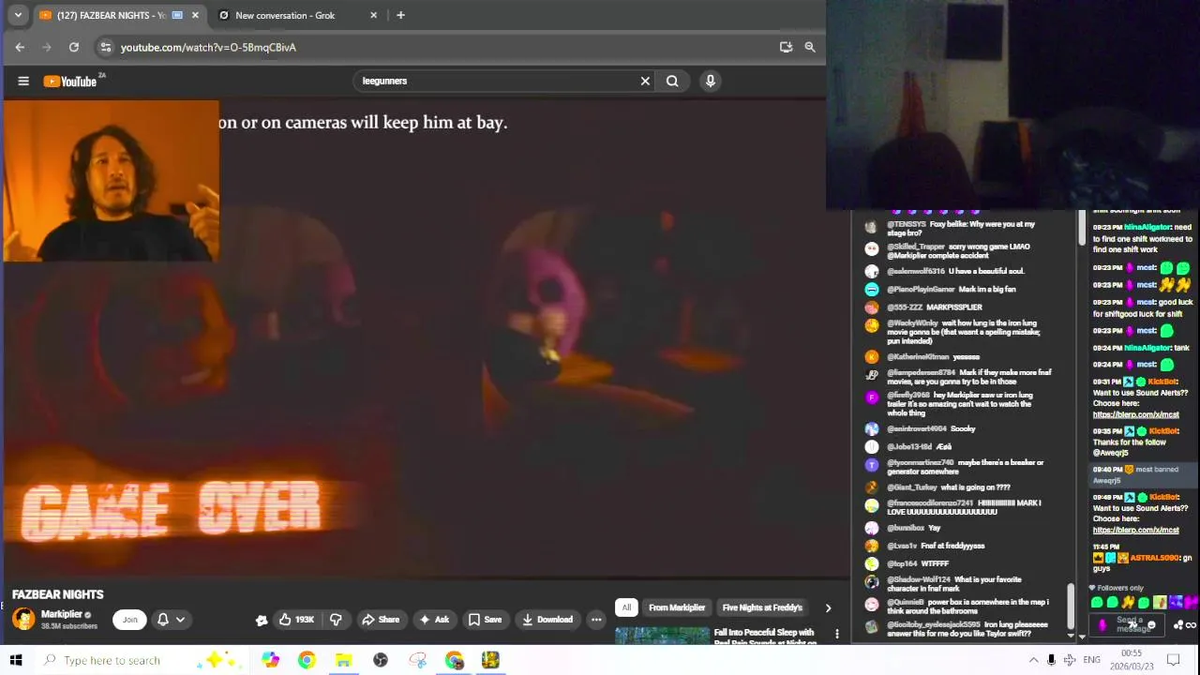Select the youtube.com address bar URL
The width and height of the screenshot is (1200, 675).
click(x=208, y=47)
